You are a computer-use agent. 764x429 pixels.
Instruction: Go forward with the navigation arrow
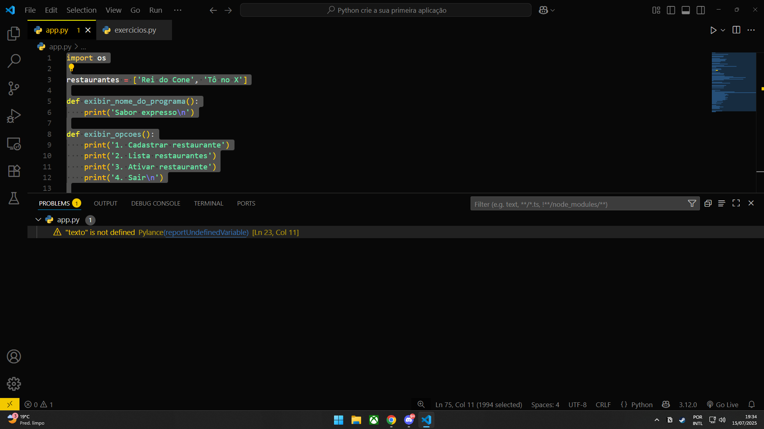[228, 10]
